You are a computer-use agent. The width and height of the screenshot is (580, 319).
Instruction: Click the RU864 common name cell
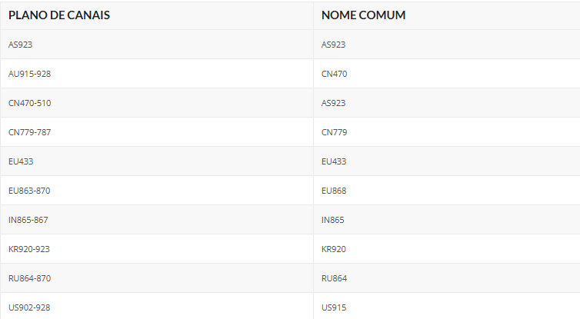click(334, 278)
